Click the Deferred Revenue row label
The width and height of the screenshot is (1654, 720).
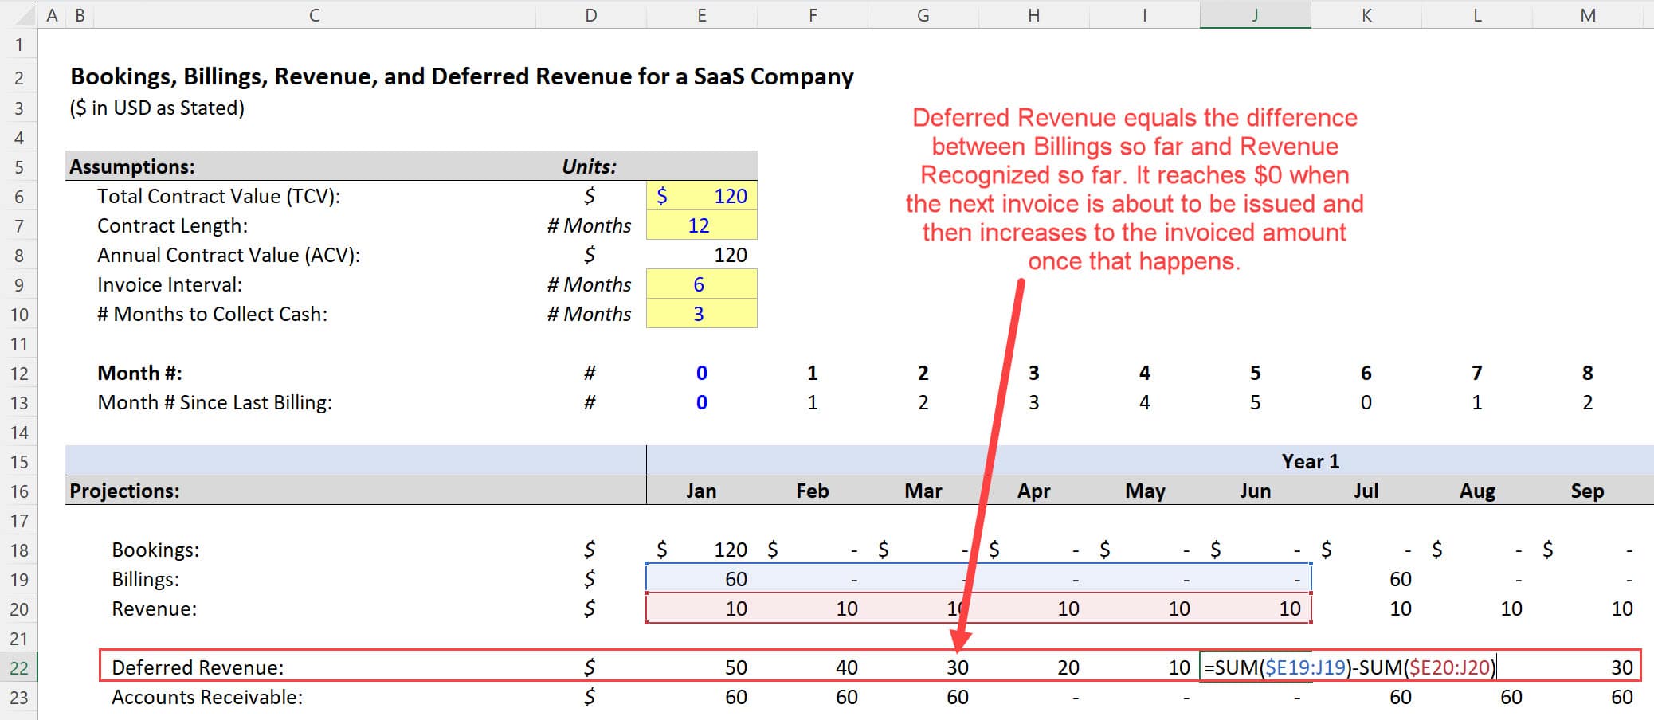pyautogui.click(x=199, y=667)
